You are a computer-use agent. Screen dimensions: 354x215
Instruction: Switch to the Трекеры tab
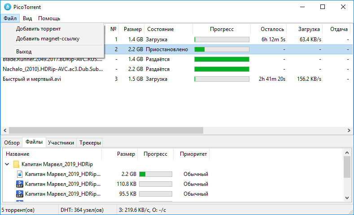(x=90, y=143)
